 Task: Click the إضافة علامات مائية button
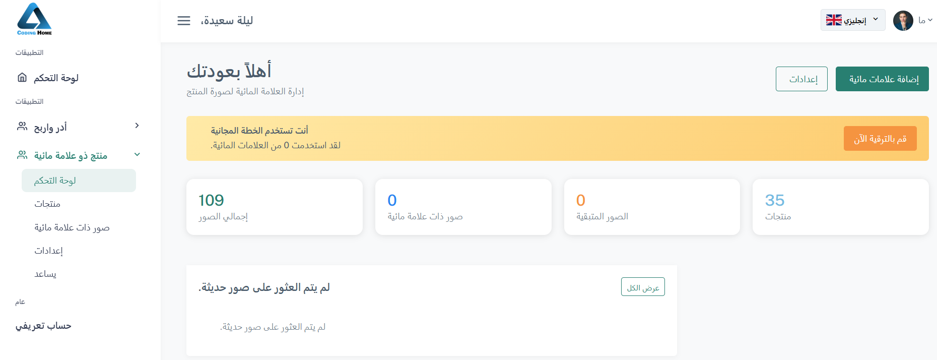tap(882, 79)
